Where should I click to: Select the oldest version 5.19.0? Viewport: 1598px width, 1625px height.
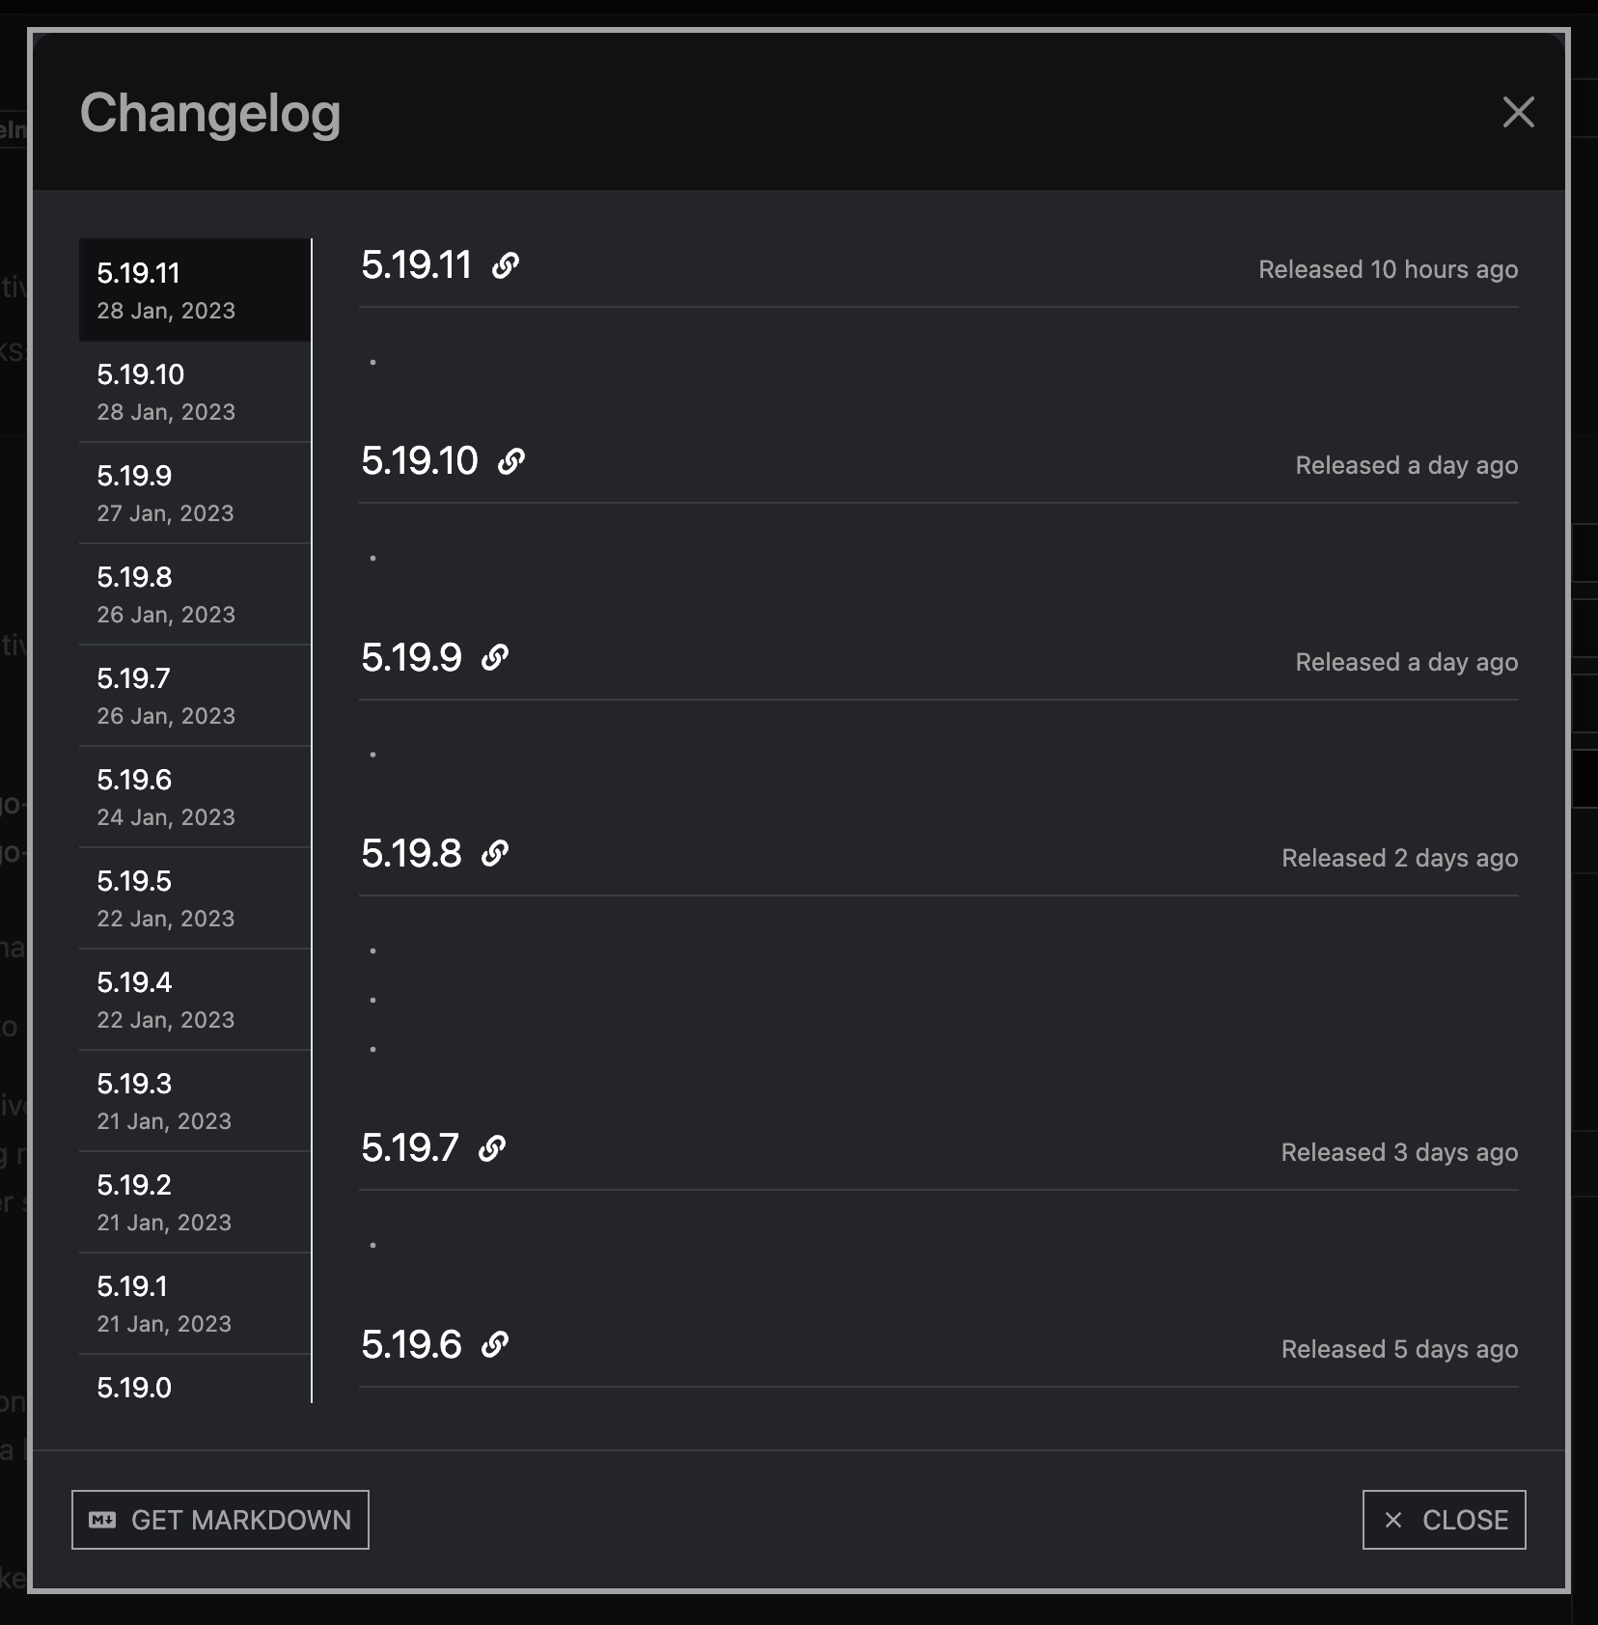[x=193, y=1388]
